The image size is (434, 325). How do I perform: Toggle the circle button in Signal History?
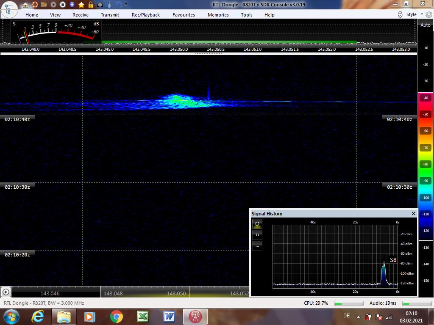coord(257,223)
